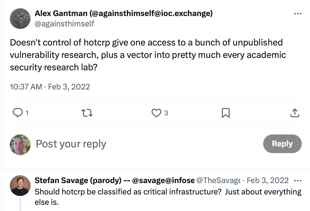The height and width of the screenshot is (211, 310).
Task: Click the share upload icon
Action: (x=295, y=113)
